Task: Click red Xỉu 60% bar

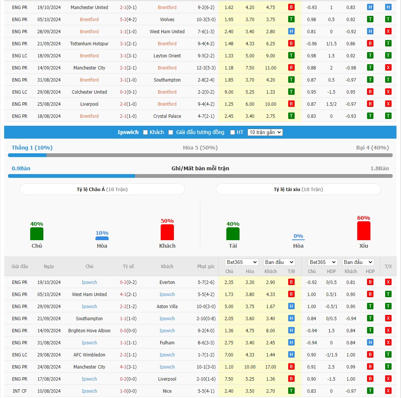Action: [x=364, y=231]
